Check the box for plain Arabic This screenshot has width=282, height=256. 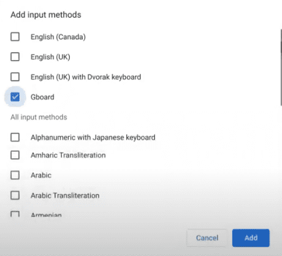[x=15, y=175]
